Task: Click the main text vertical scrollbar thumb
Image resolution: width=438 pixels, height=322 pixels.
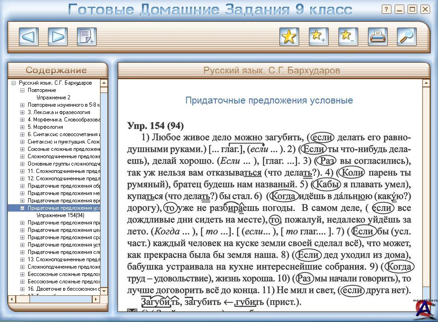Action: coord(426,186)
